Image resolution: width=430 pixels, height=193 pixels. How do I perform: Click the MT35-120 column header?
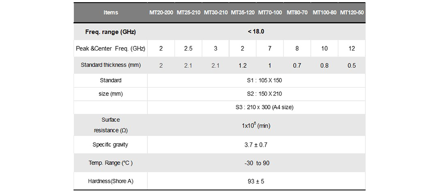coord(243,12)
